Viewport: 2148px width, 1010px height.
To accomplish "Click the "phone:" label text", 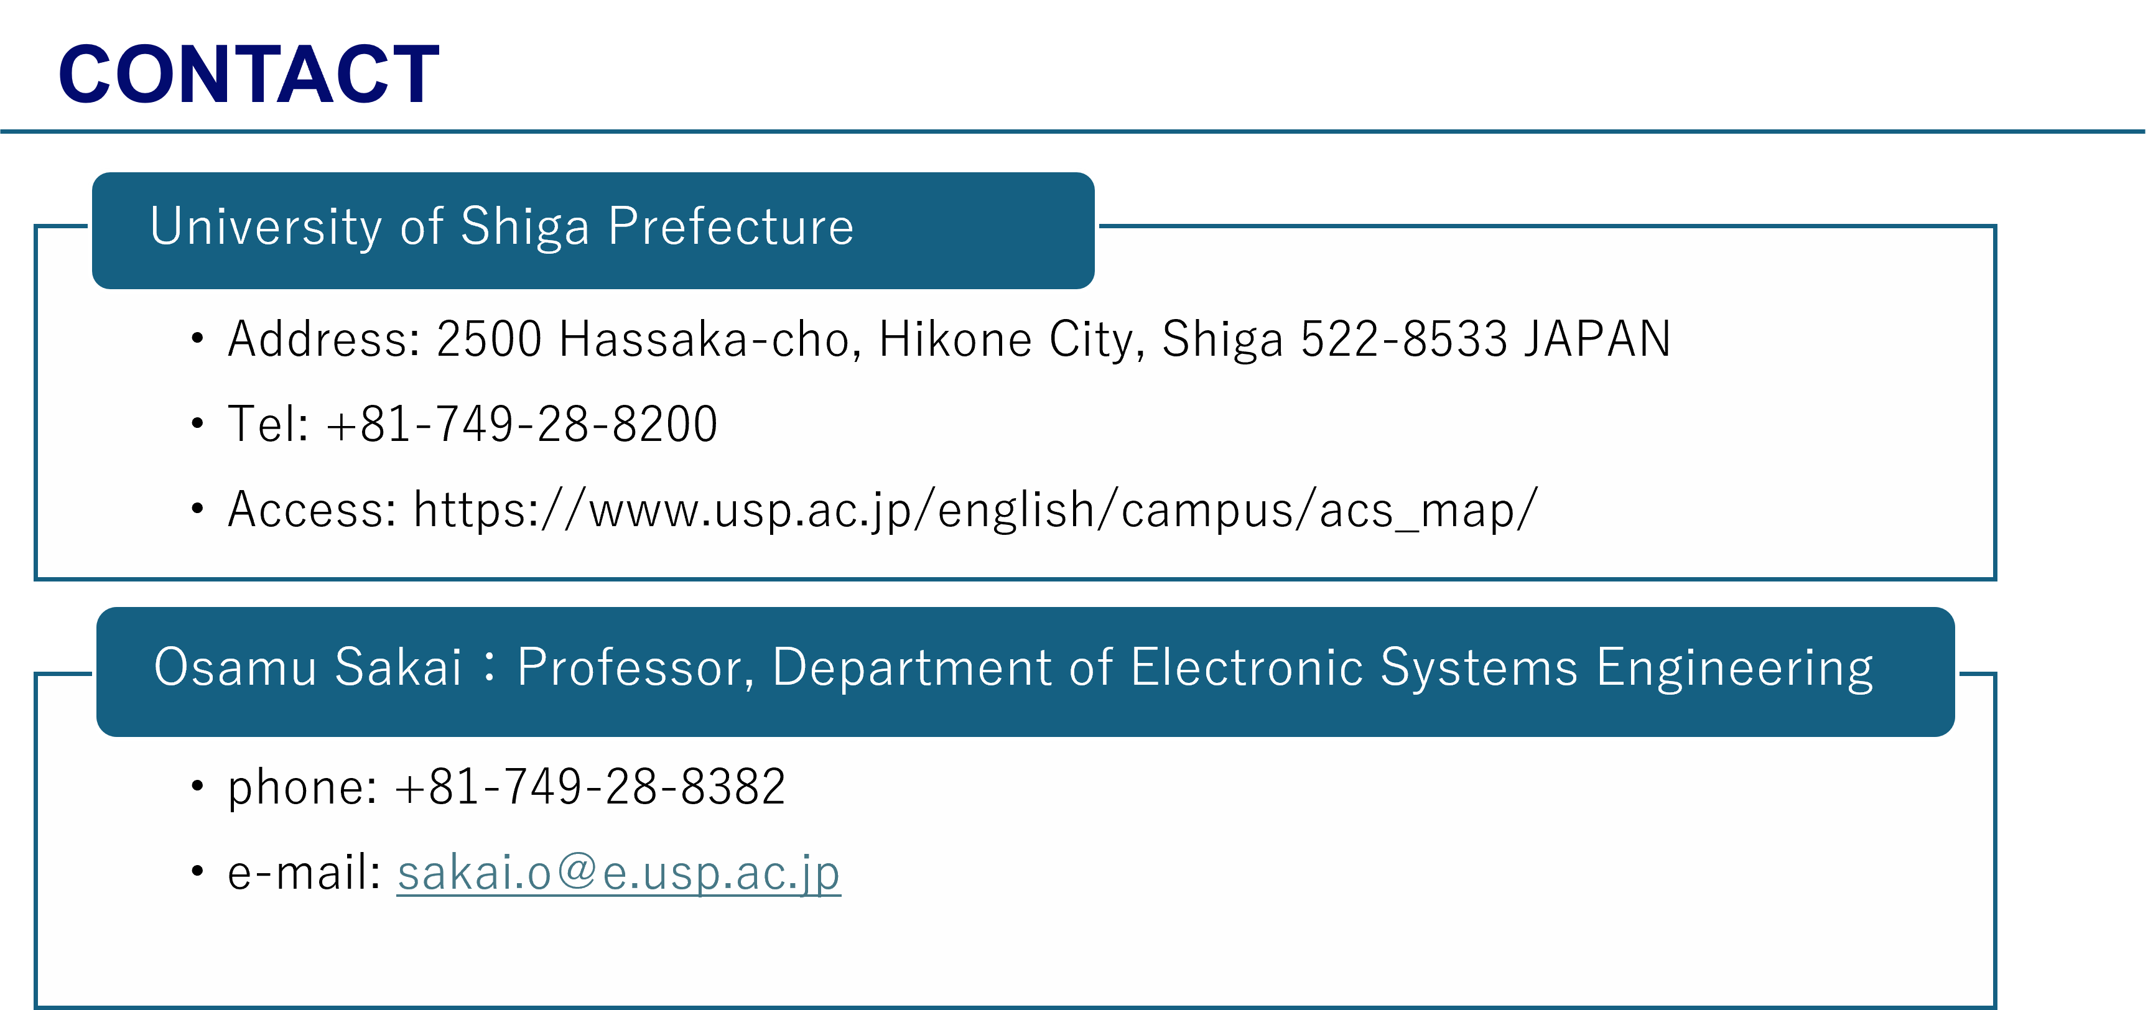I will 302,787.
